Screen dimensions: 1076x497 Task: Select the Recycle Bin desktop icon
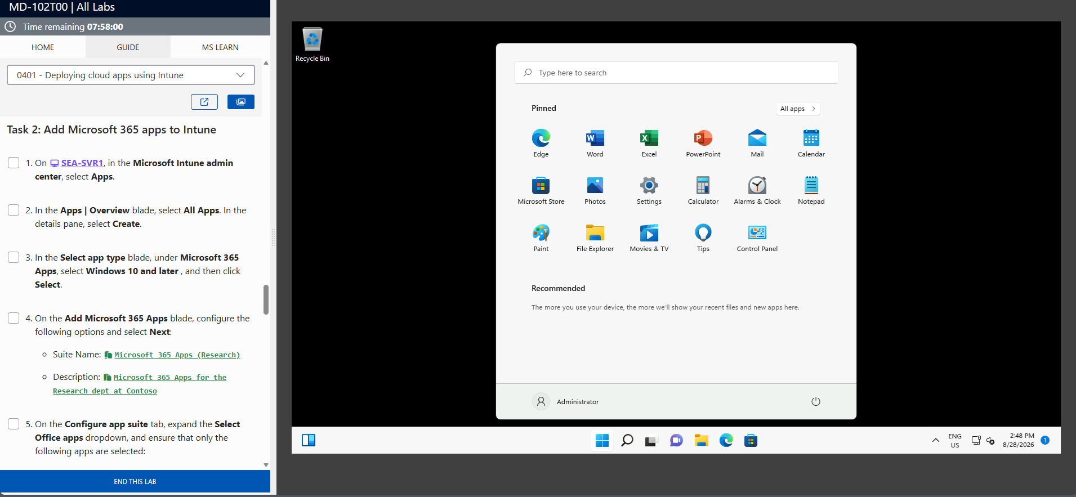312,44
